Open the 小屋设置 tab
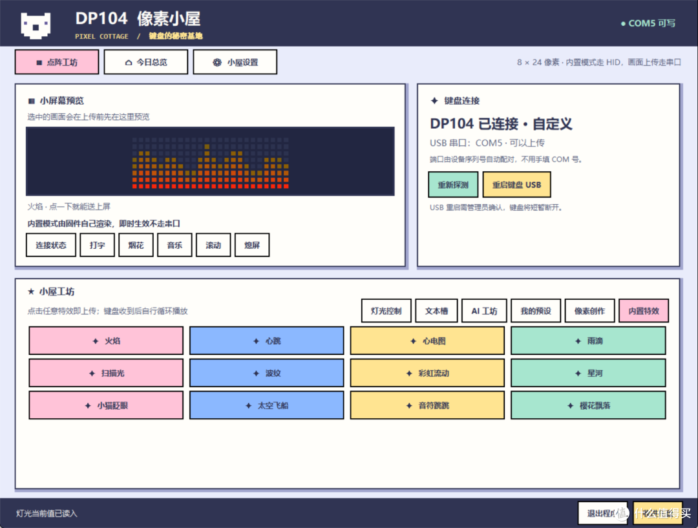This screenshot has height=528, width=698. click(x=235, y=62)
